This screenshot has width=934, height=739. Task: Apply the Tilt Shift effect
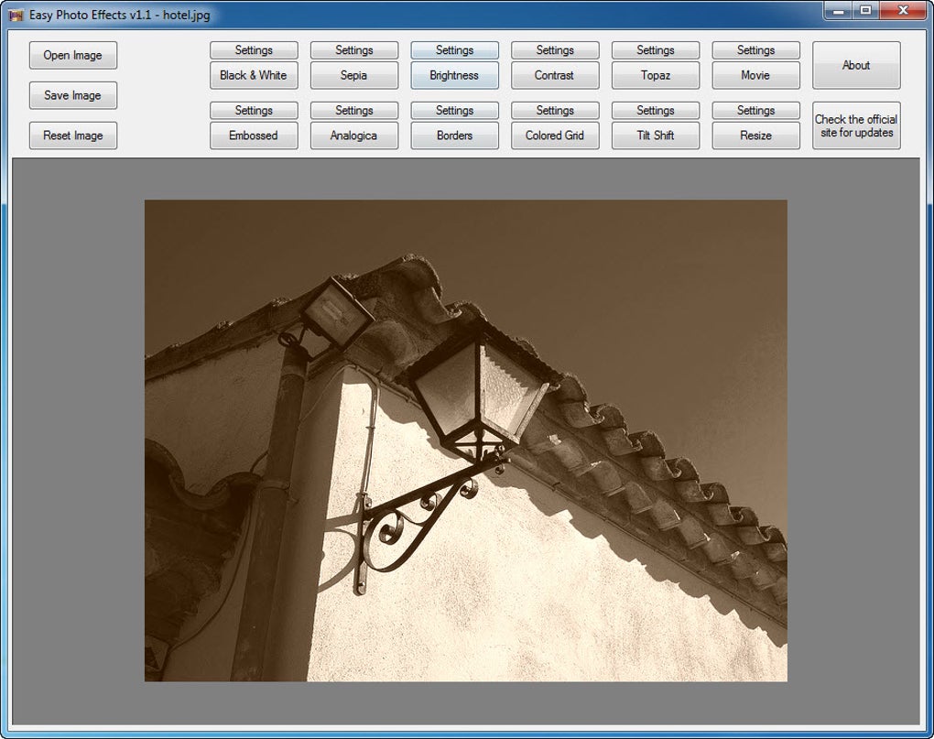pos(656,136)
